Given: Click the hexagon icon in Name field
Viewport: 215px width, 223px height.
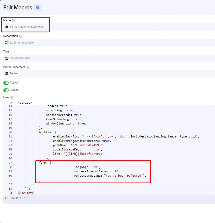Looking at the screenshot, I should click(7, 27).
